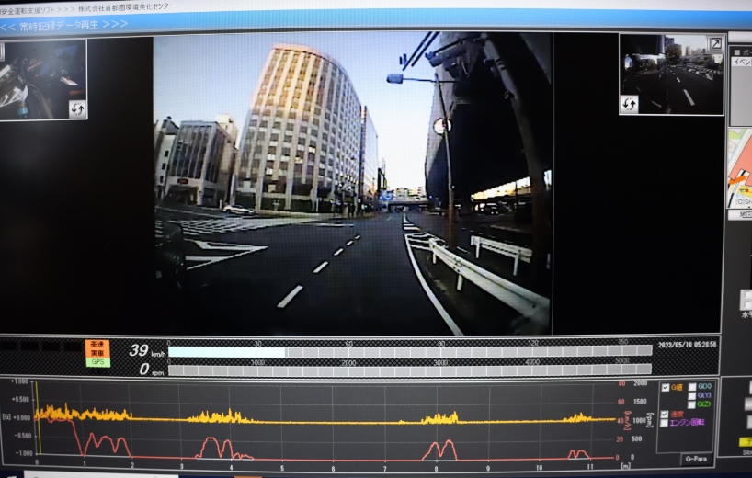Enable the G(Z) checkbox

tap(691, 404)
